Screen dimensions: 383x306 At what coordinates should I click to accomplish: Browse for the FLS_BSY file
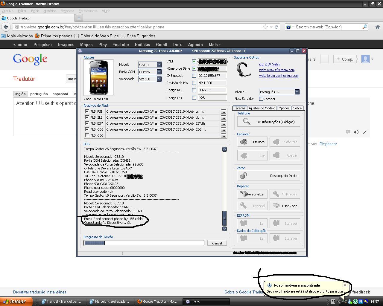(223, 123)
